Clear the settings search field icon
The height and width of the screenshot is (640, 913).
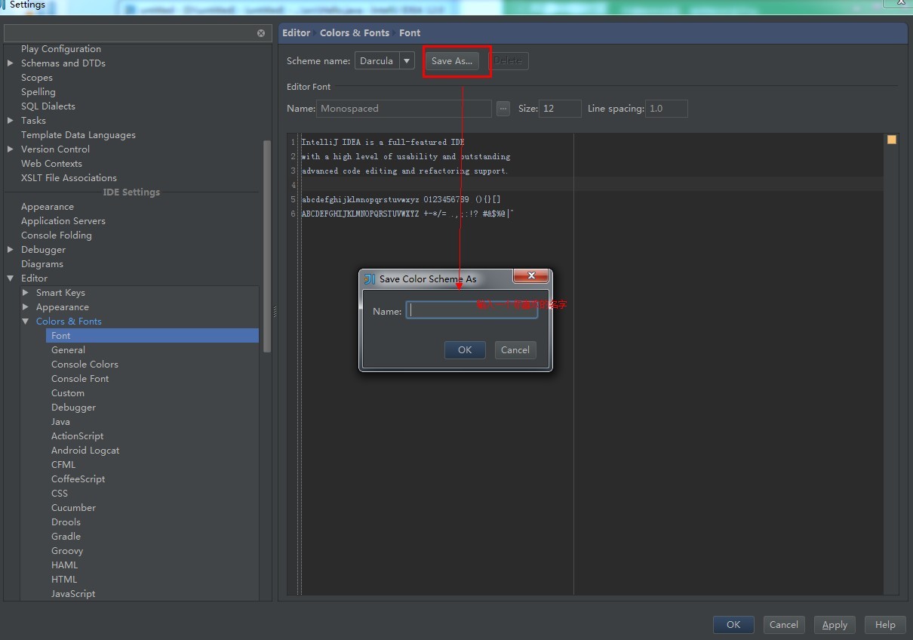click(x=261, y=33)
